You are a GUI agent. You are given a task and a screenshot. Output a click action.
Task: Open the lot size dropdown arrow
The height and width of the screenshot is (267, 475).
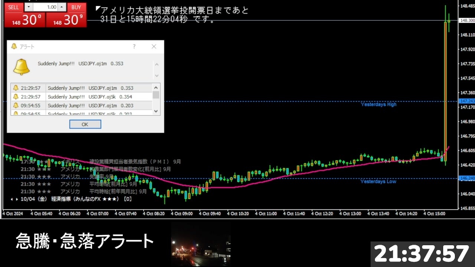(x=29, y=7)
